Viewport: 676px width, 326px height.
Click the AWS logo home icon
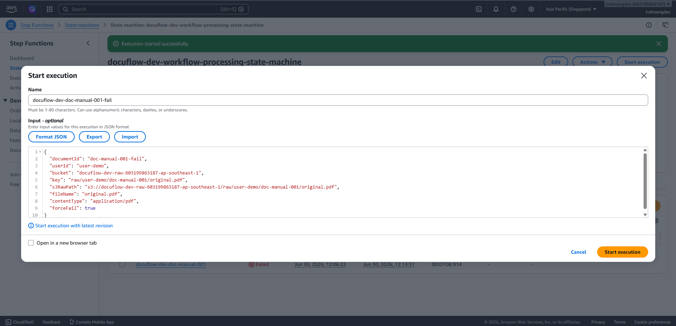[x=11, y=9]
